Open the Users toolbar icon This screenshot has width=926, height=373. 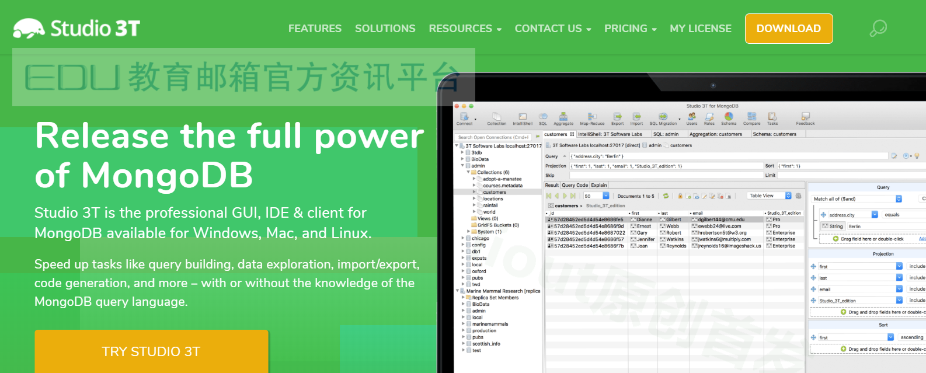pos(692,118)
